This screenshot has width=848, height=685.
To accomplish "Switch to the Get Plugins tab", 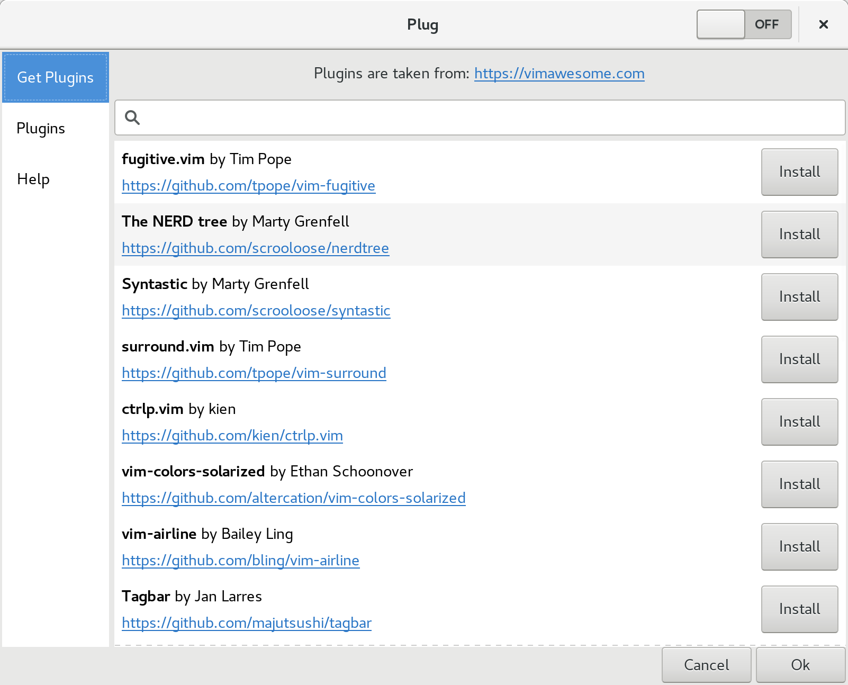I will pos(56,77).
